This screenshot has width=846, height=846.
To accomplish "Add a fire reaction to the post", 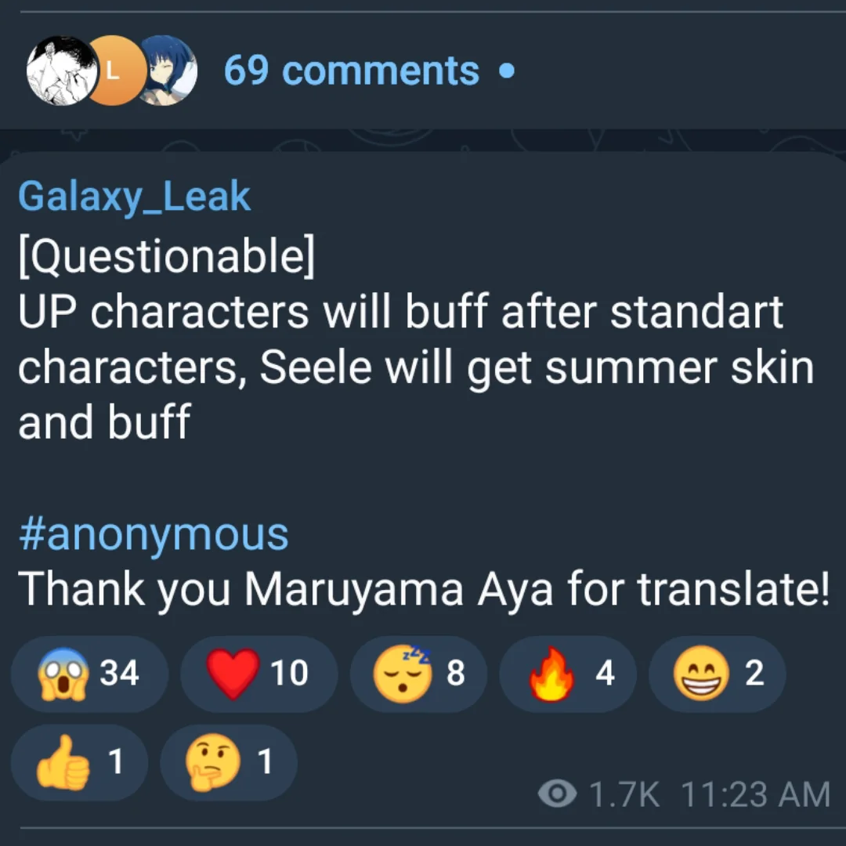I will 568,674.
